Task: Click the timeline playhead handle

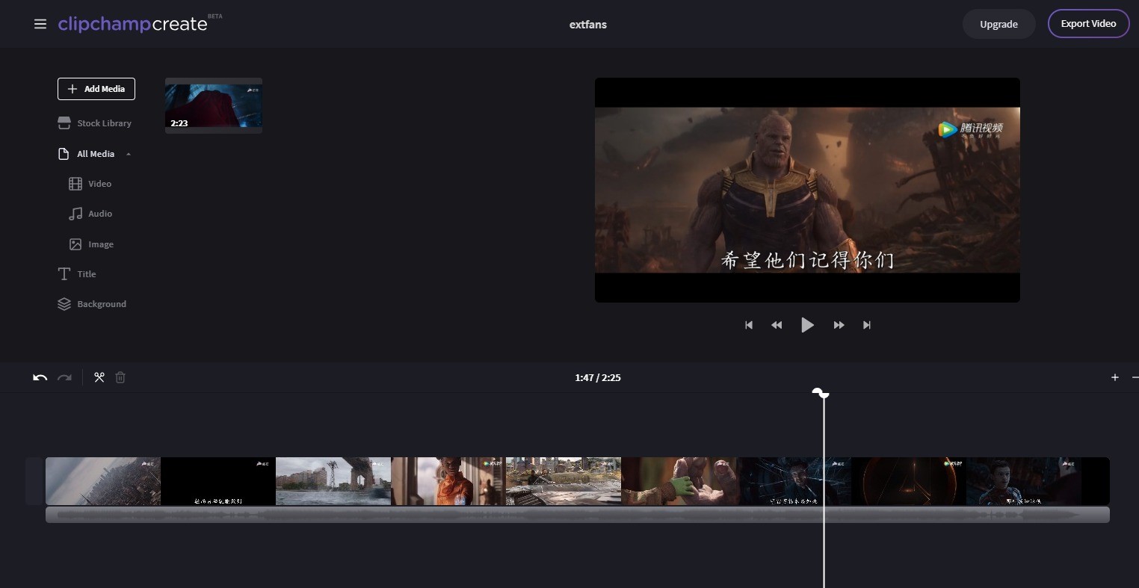Action: click(x=821, y=392)
